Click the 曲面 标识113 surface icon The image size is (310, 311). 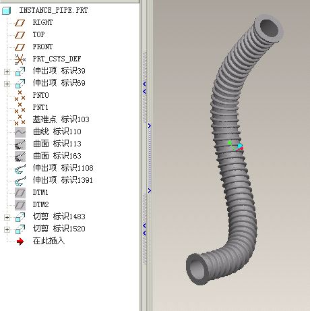[x=20, y=144]
